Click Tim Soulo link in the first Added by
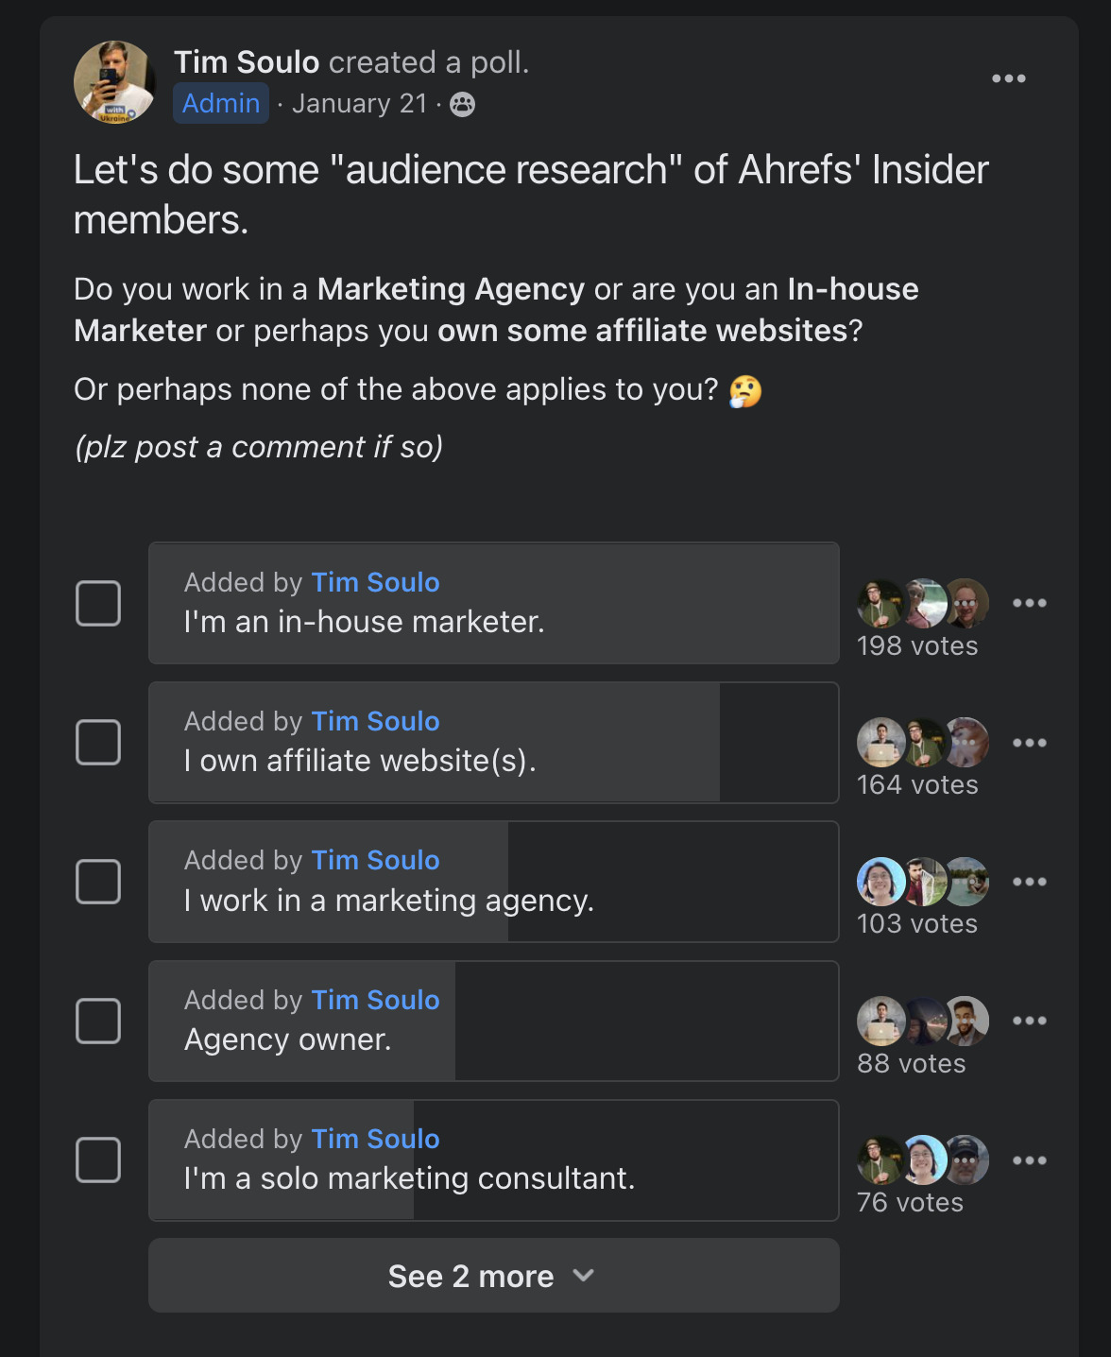Image resolution: width=1111 pixels, height=1357 pixels. pyautogui.click(x=375, y=582)
